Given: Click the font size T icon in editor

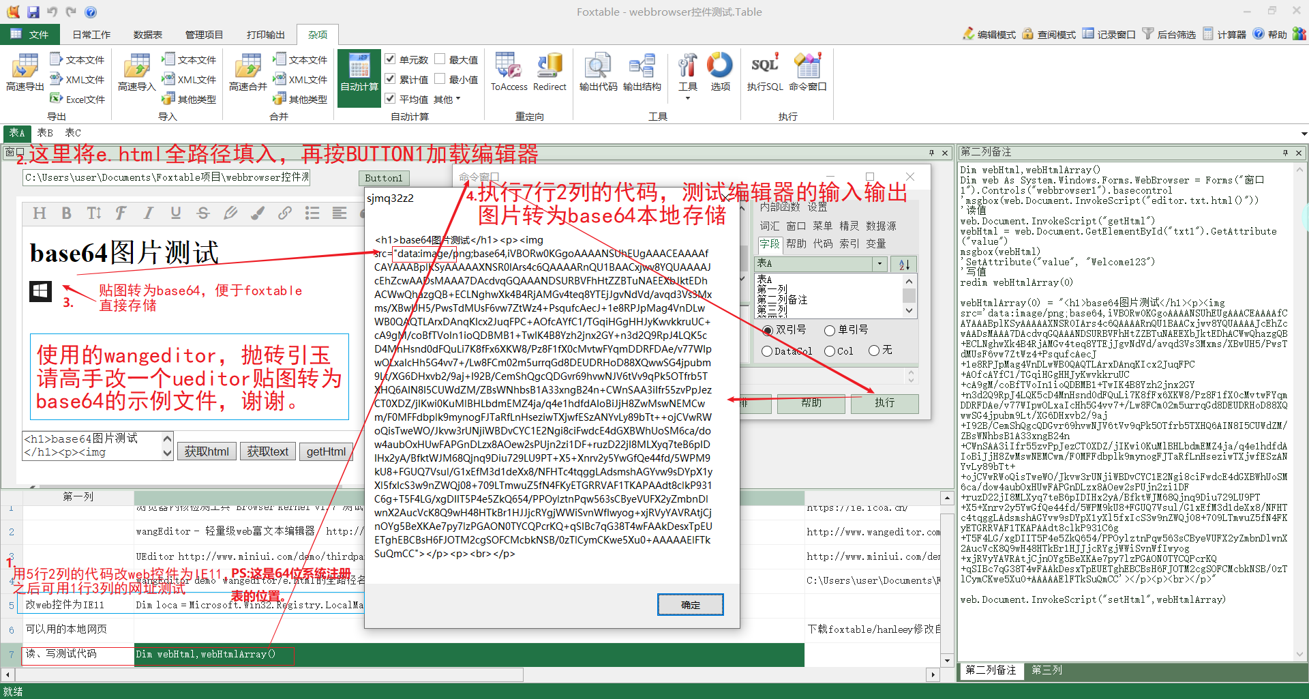Looking at the screenshot, I should coord(94,213).
